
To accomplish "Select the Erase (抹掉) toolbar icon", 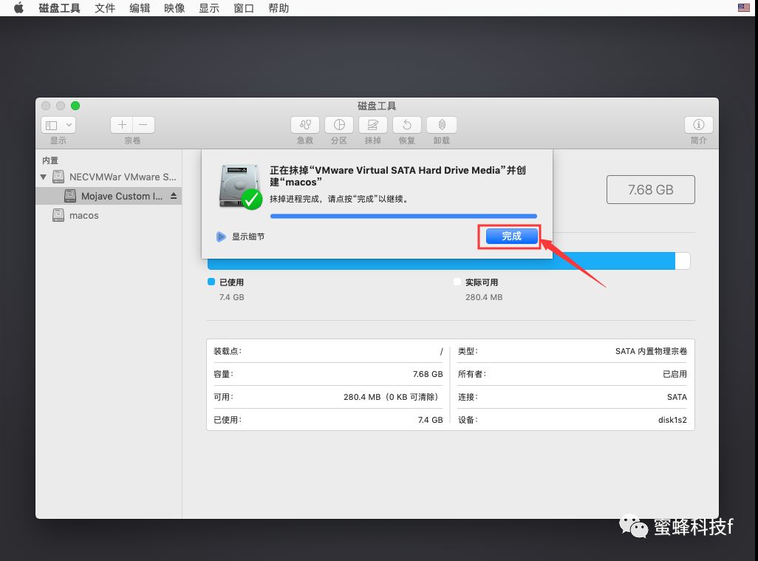I will coord(372,125).
